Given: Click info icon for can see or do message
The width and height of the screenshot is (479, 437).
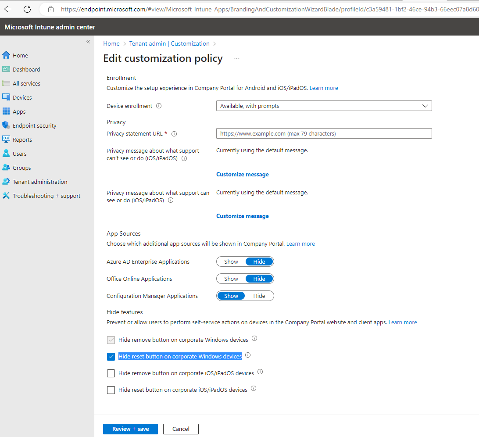Looking at the screenshot, I should (x=171, y=200).
